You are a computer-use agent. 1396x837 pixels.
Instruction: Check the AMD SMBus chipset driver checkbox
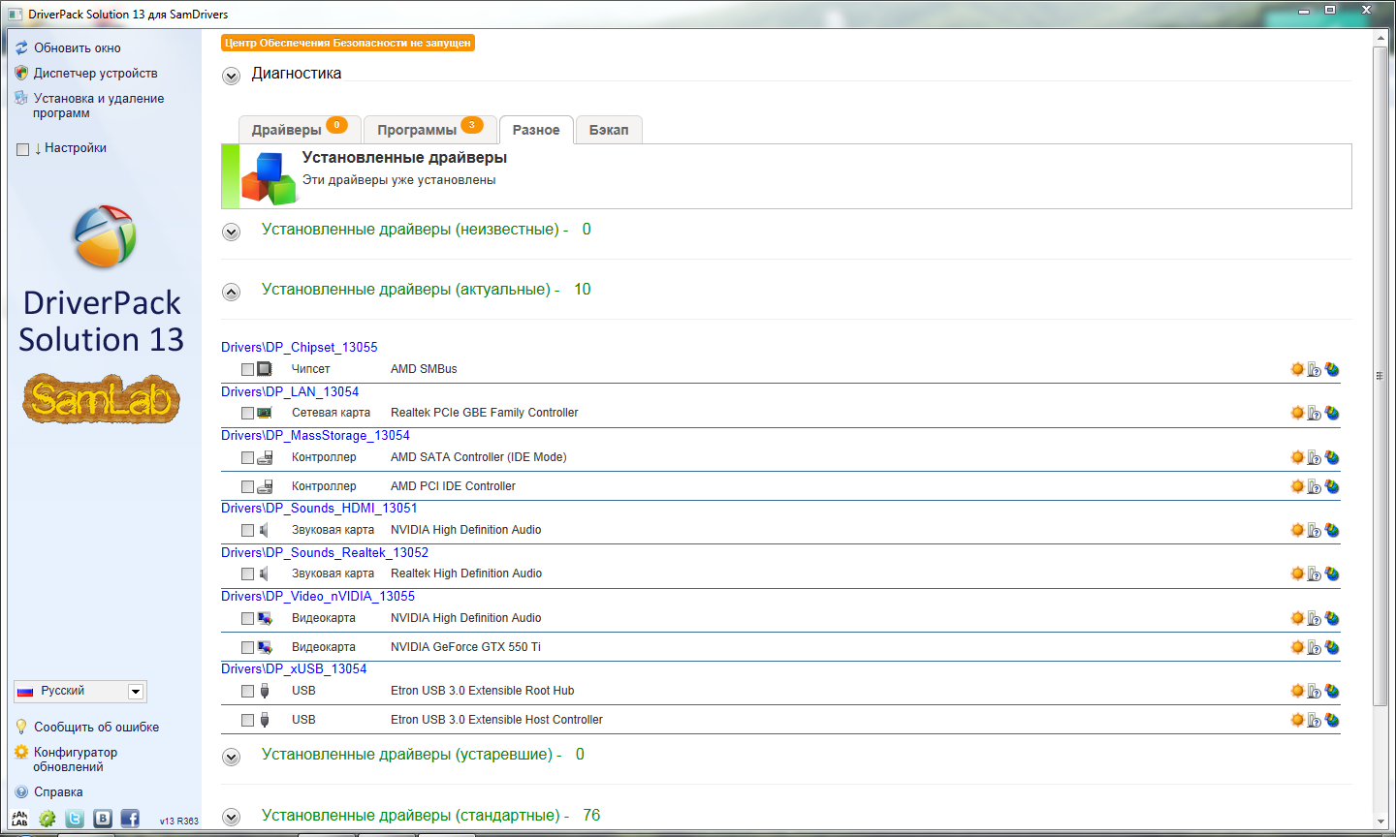click(247, 369)
